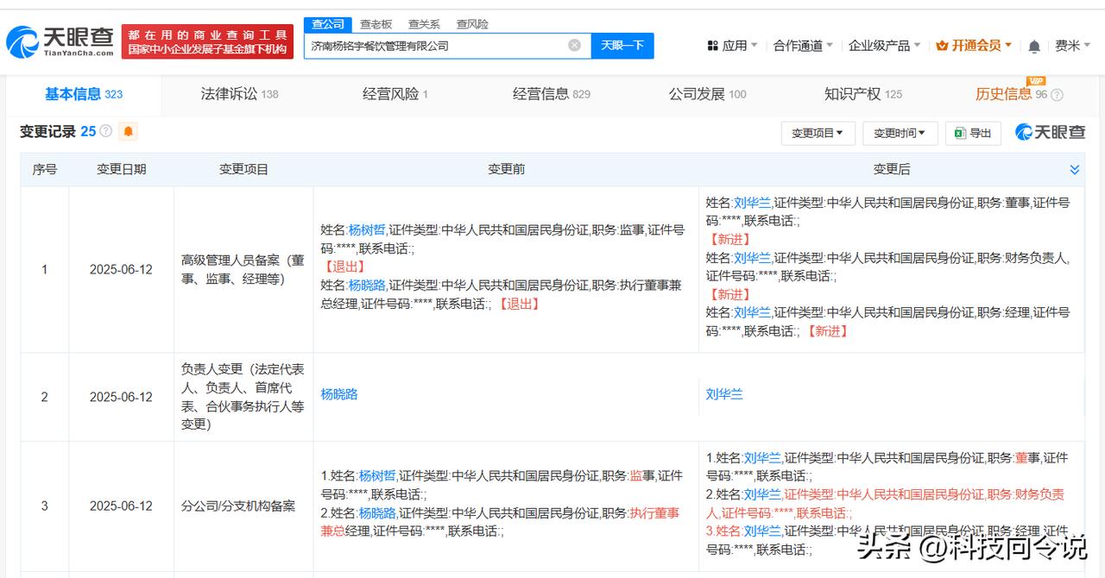
Task: Click 高级管理人员备案 change item cell
Action: [243, 269]
